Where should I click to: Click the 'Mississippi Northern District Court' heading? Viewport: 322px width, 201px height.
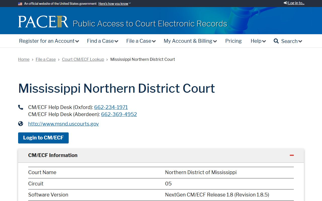[117, 88]
